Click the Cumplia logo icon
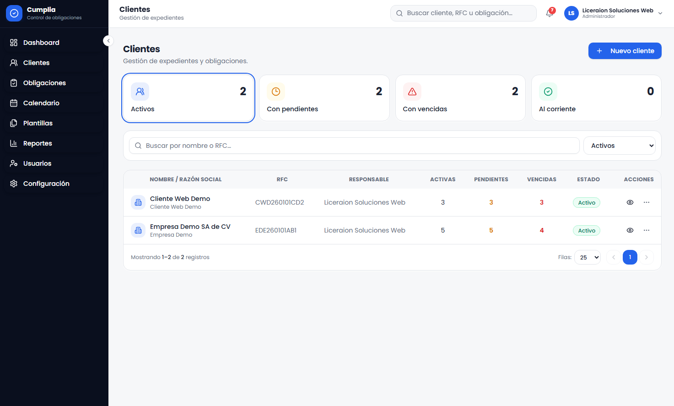674x406 pixels. point(14,13)
